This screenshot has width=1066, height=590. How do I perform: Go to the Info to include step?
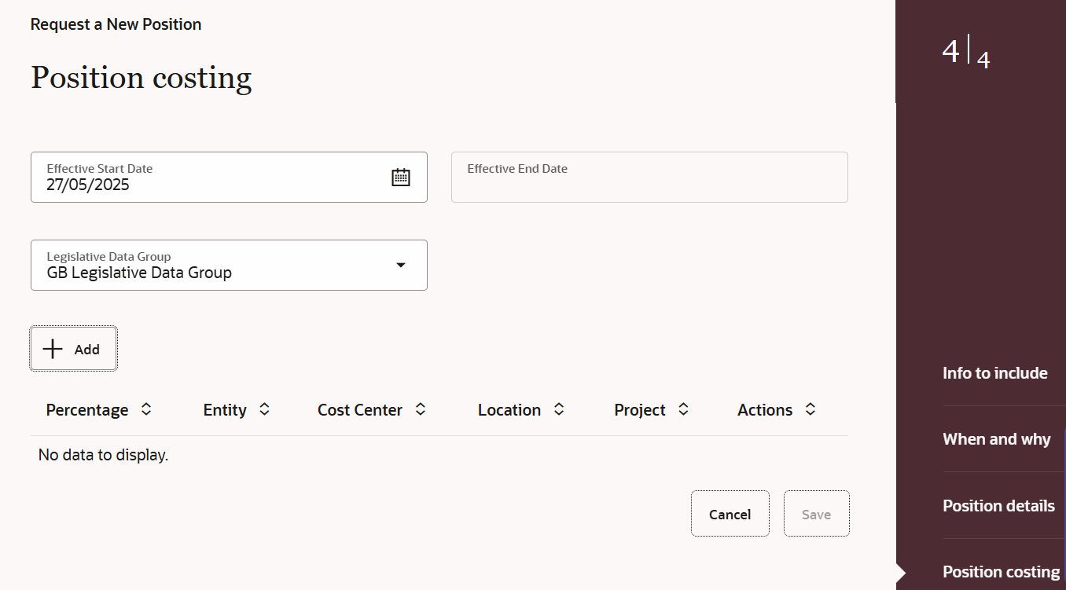click(995, 372)
